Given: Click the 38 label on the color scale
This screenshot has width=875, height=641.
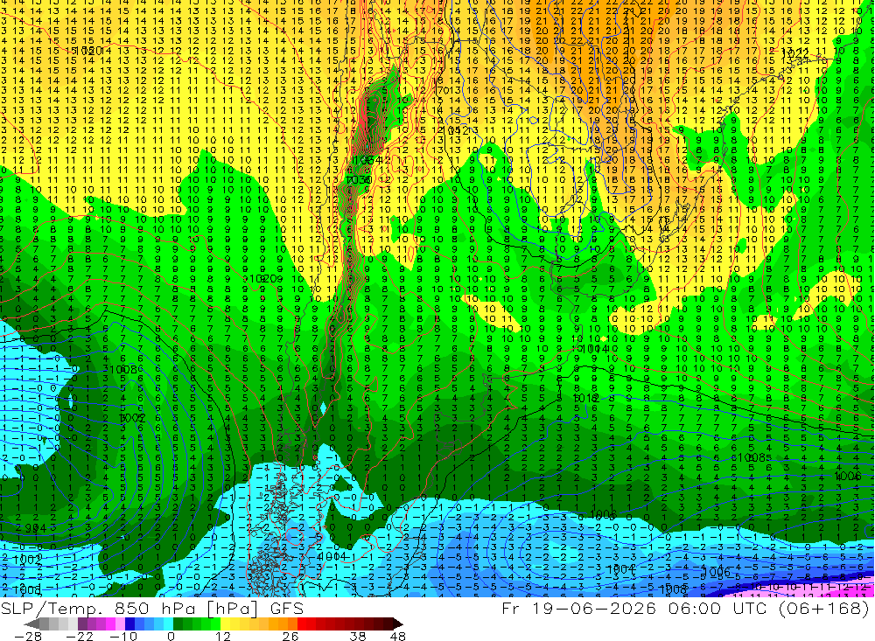Looking at the screenshot, I should 358,636.
